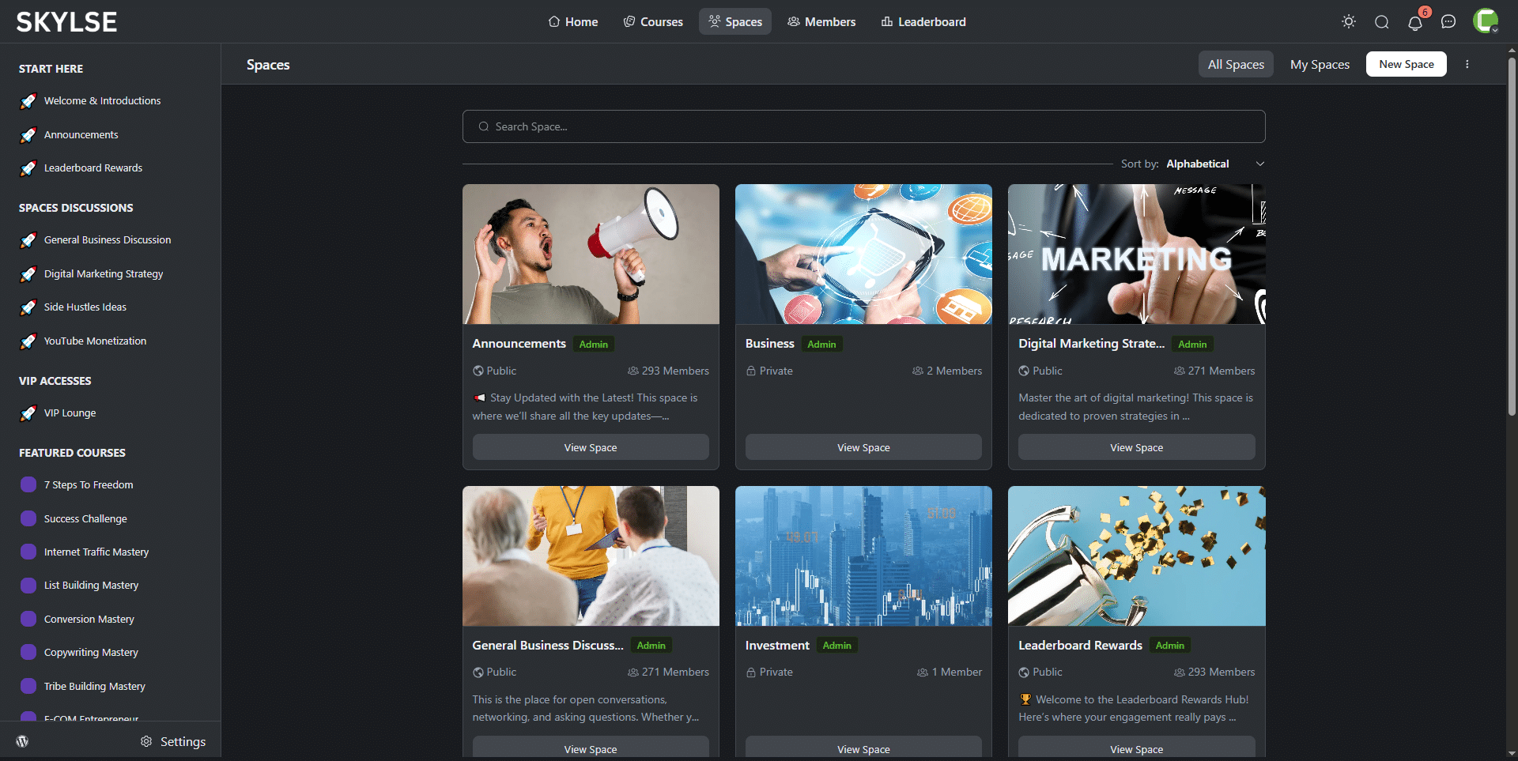Click the WordPress icon in sidebar footer
Image resolution: width=1518 pixels, height=761 pixels.
(23, 741)
